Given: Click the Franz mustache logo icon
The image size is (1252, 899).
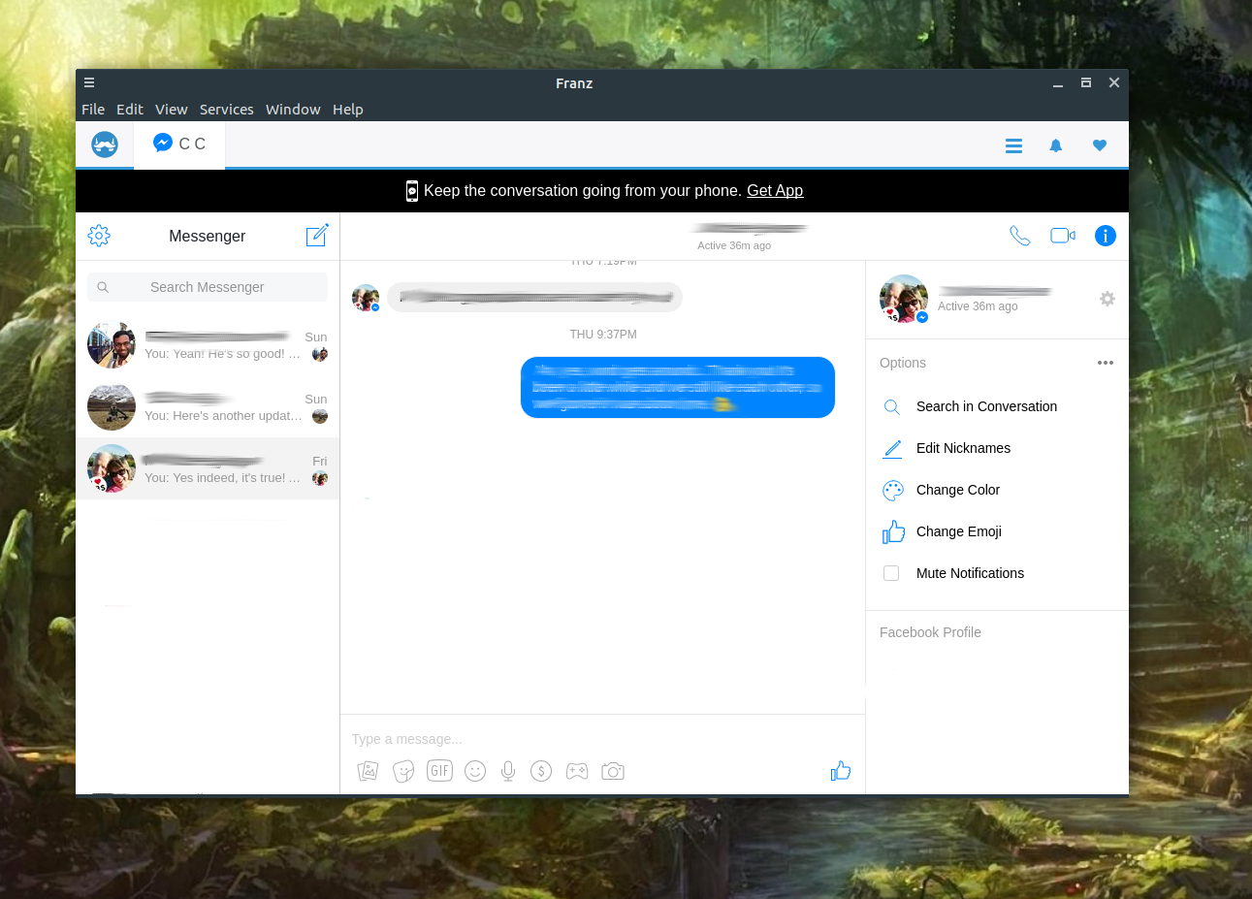Looking at the screenshot, I should [x=105, y=144].
